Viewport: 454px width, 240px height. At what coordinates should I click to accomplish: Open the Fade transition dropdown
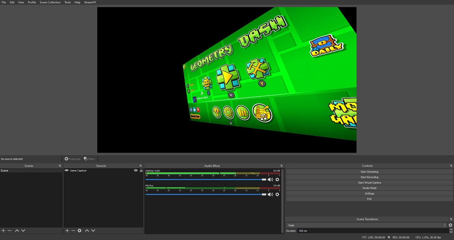click(x=367, y=225)
